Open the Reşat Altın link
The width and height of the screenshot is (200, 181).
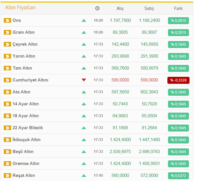[24, 175]
